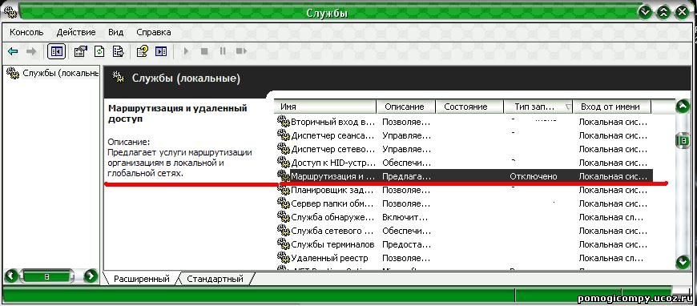Click the services list scroll up arrow
697x306 pixels.
(x=683, y=107)
